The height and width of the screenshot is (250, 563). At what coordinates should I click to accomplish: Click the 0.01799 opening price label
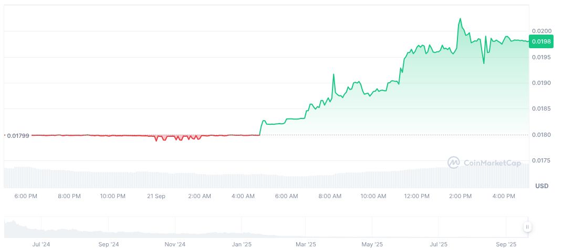coord(18,135)
